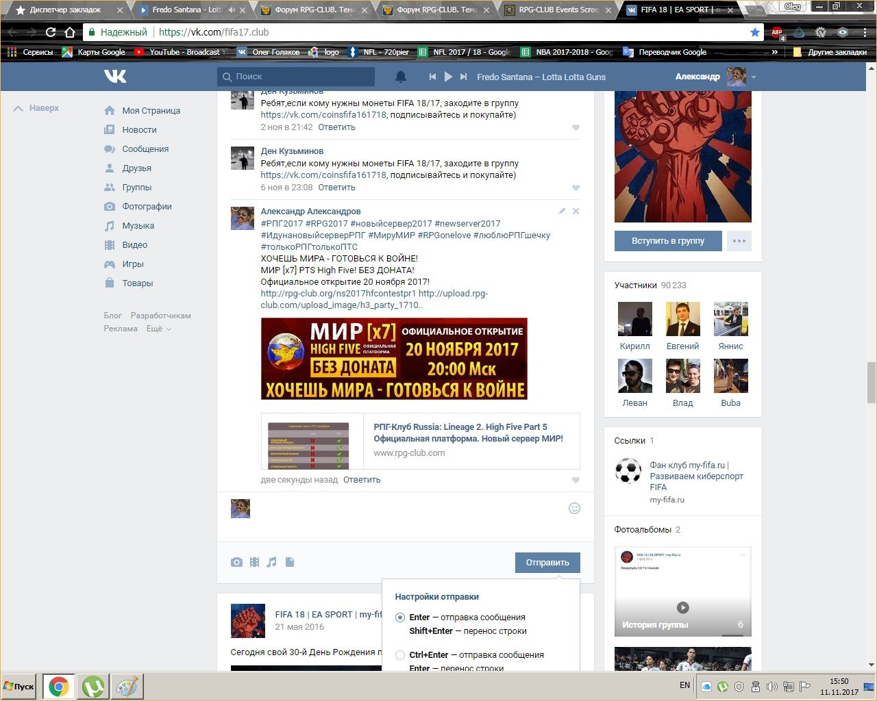This screenshot has height=701, width=877.
Task: Open the YouTube - Broadcast bookmark
Action: (180, 52)
